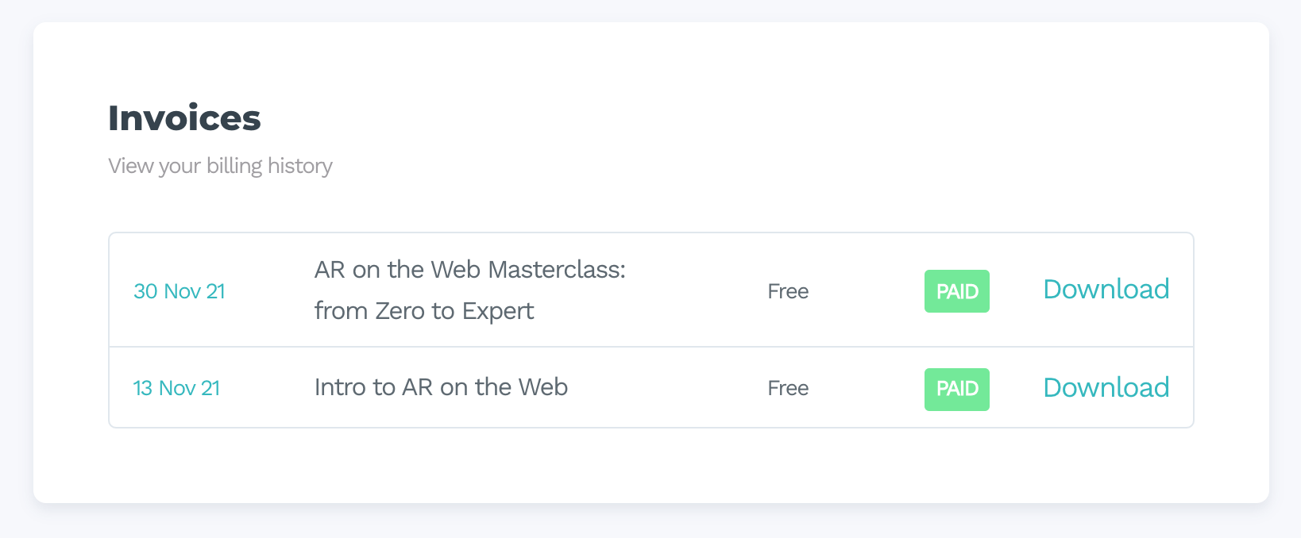1301x538 pixels.
Task: Click the PAID badge on the 30 Nov invoice
Action: point(956,291)
